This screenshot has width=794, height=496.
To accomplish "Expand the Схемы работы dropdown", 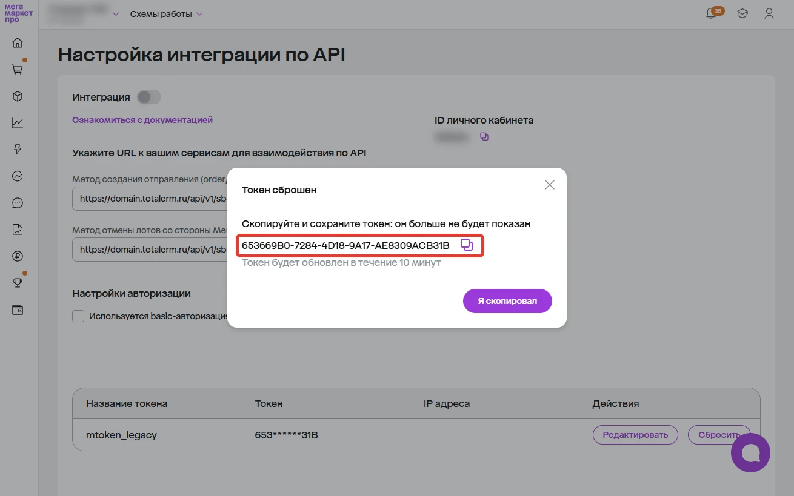I will [x=166, y=14].
